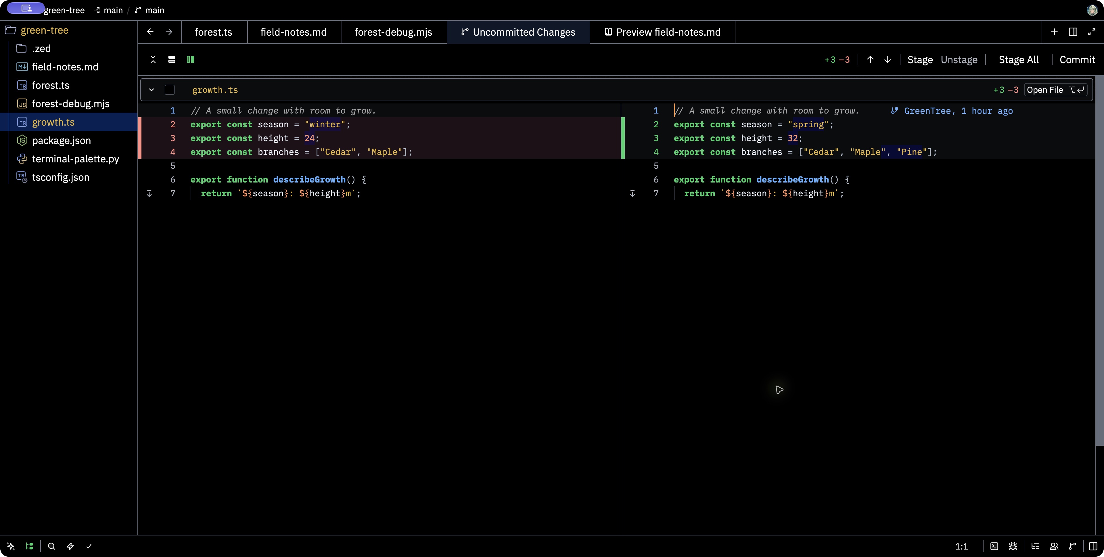Expand the .zed folder
This screenshot has height=557, width=1104.
[x=69, y=48]
